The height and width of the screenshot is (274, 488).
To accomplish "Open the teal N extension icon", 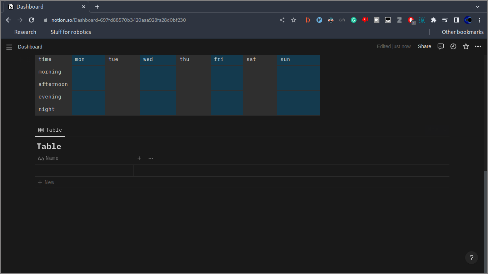I will pyautogui.click(x=422, y=20).
